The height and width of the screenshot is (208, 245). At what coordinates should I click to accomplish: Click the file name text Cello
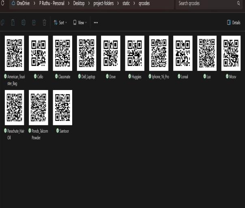[40, 77]
